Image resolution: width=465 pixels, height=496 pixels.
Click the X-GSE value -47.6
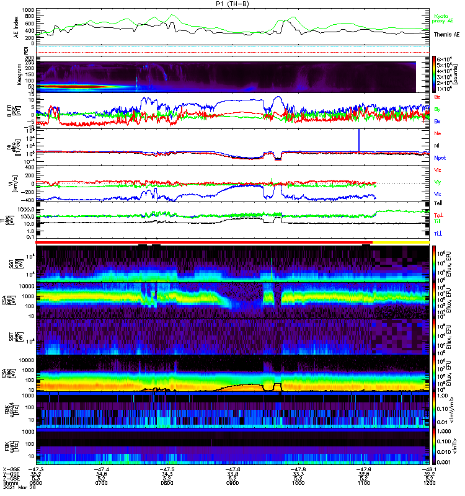coord(232,469)
